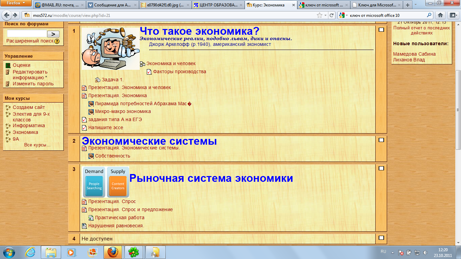The image size is (461, 259).
Task: Run the search with the magnifier icon
Action: click(429, 15)
